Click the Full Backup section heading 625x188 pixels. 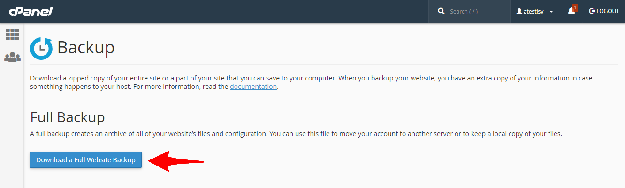(68, 117)
